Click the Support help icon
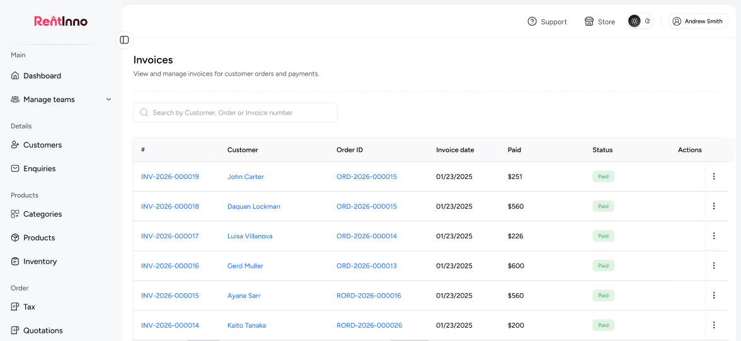This screenshot has height=341, width=741. 532,22
